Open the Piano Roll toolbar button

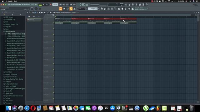[67, 9]
